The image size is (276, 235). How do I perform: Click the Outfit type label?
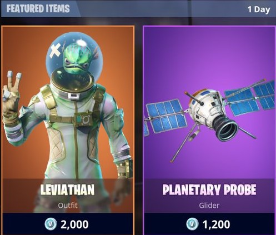coord(68,205)
